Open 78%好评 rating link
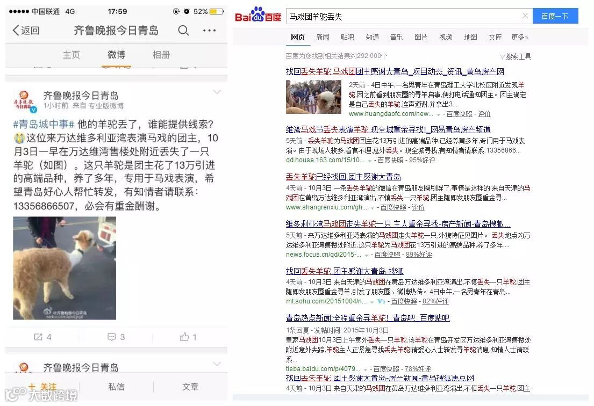 click(418, 369)
